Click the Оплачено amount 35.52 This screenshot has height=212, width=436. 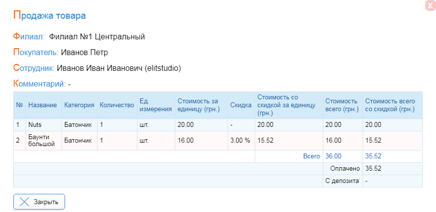[373, 168]
